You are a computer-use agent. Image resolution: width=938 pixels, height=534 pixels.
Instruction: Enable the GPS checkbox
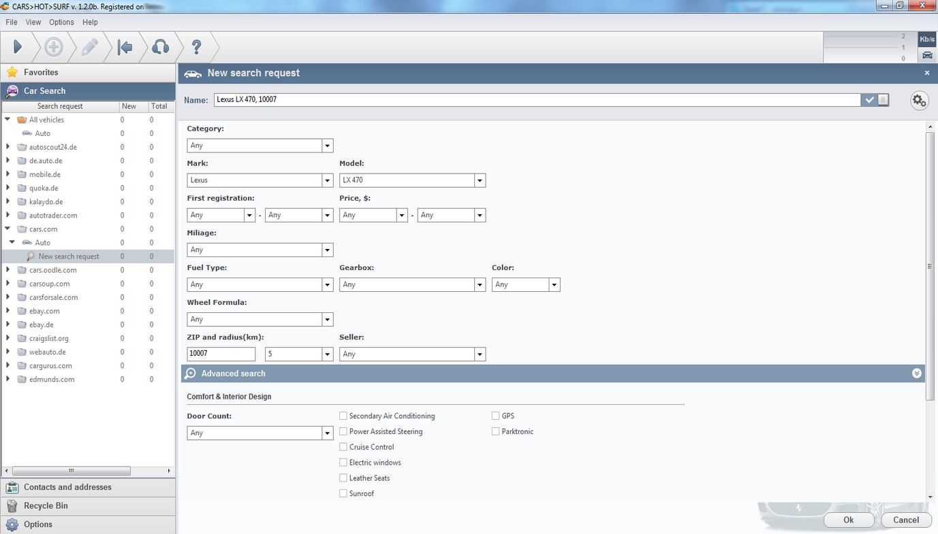(x=496, y=416)
